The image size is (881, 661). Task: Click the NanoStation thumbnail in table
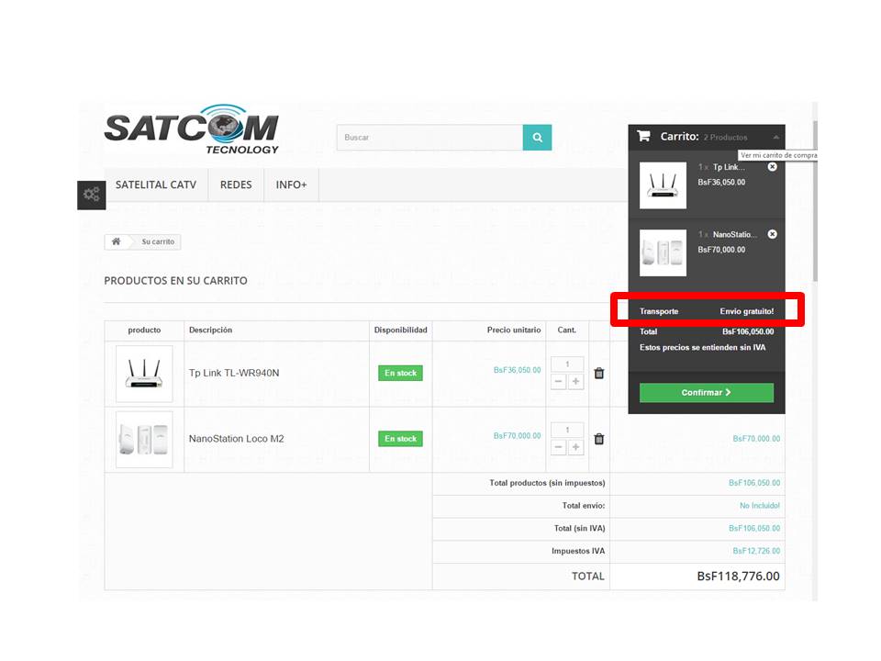click(x=144, y=440)
